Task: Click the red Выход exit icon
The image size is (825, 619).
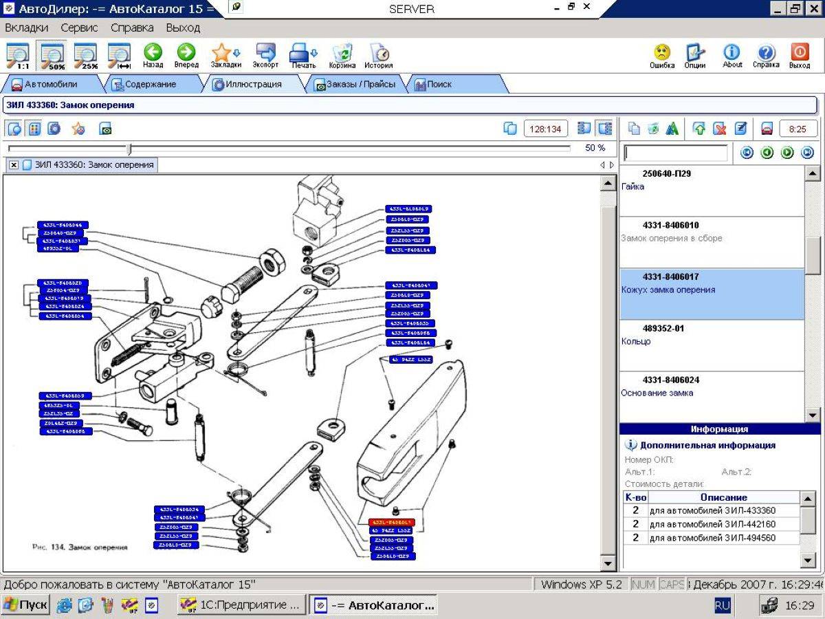Action: 800,56
